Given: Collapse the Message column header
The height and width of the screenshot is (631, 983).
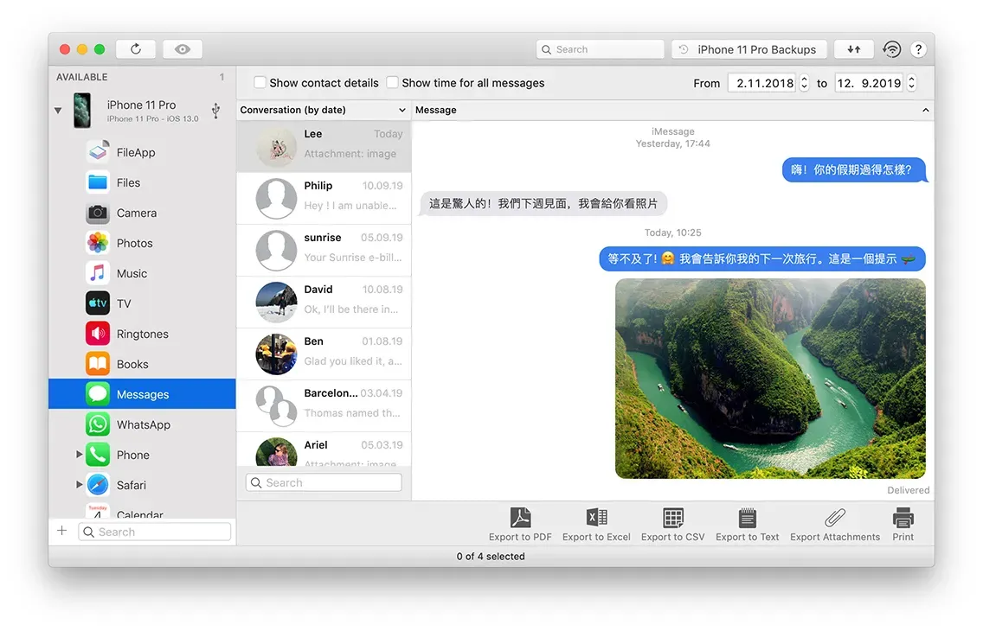Looking at the screenshot, I should coord(925,110).
